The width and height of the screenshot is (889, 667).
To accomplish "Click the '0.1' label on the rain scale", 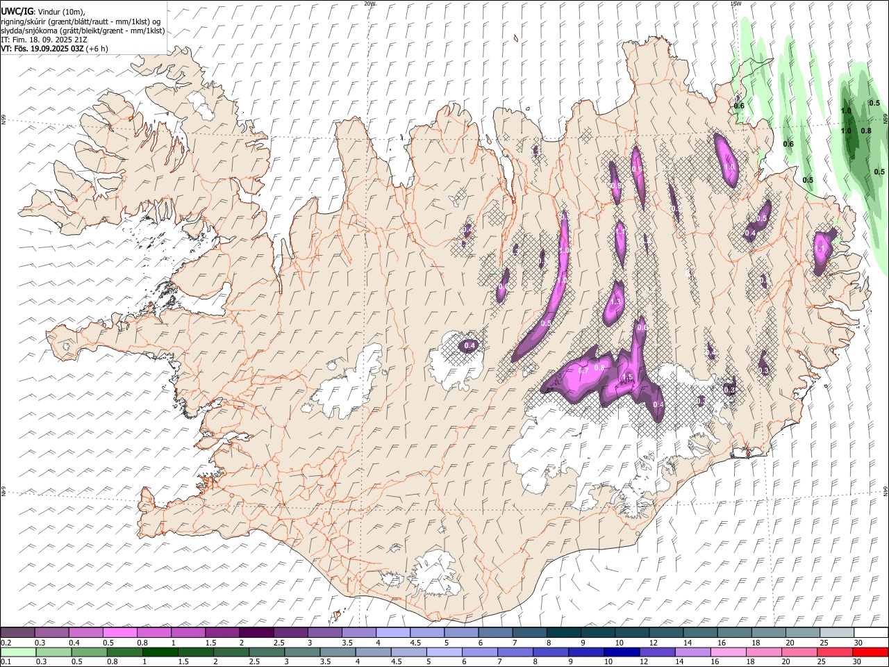I will coord(6,661).
